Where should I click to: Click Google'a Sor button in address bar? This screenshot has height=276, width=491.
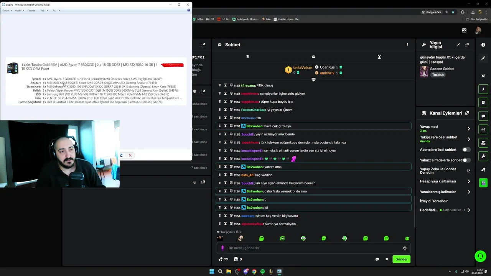tap(432, 12)
